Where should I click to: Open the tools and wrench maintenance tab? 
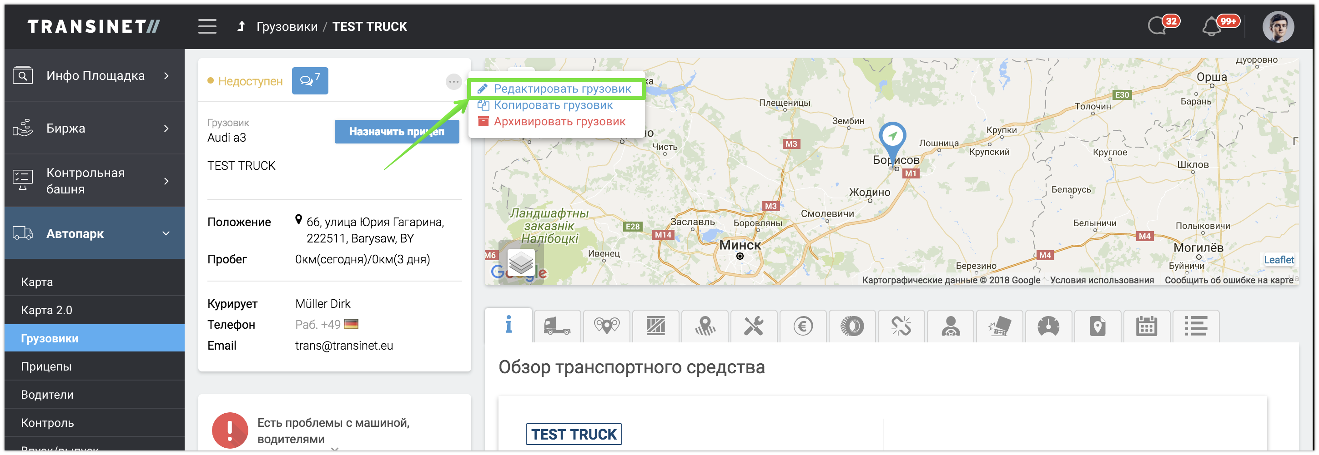coord(754,326)
